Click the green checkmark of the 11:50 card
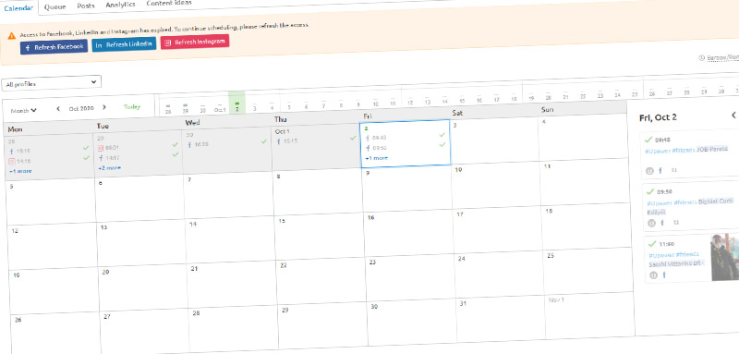The image size is (739, 354). click(652, 244)
